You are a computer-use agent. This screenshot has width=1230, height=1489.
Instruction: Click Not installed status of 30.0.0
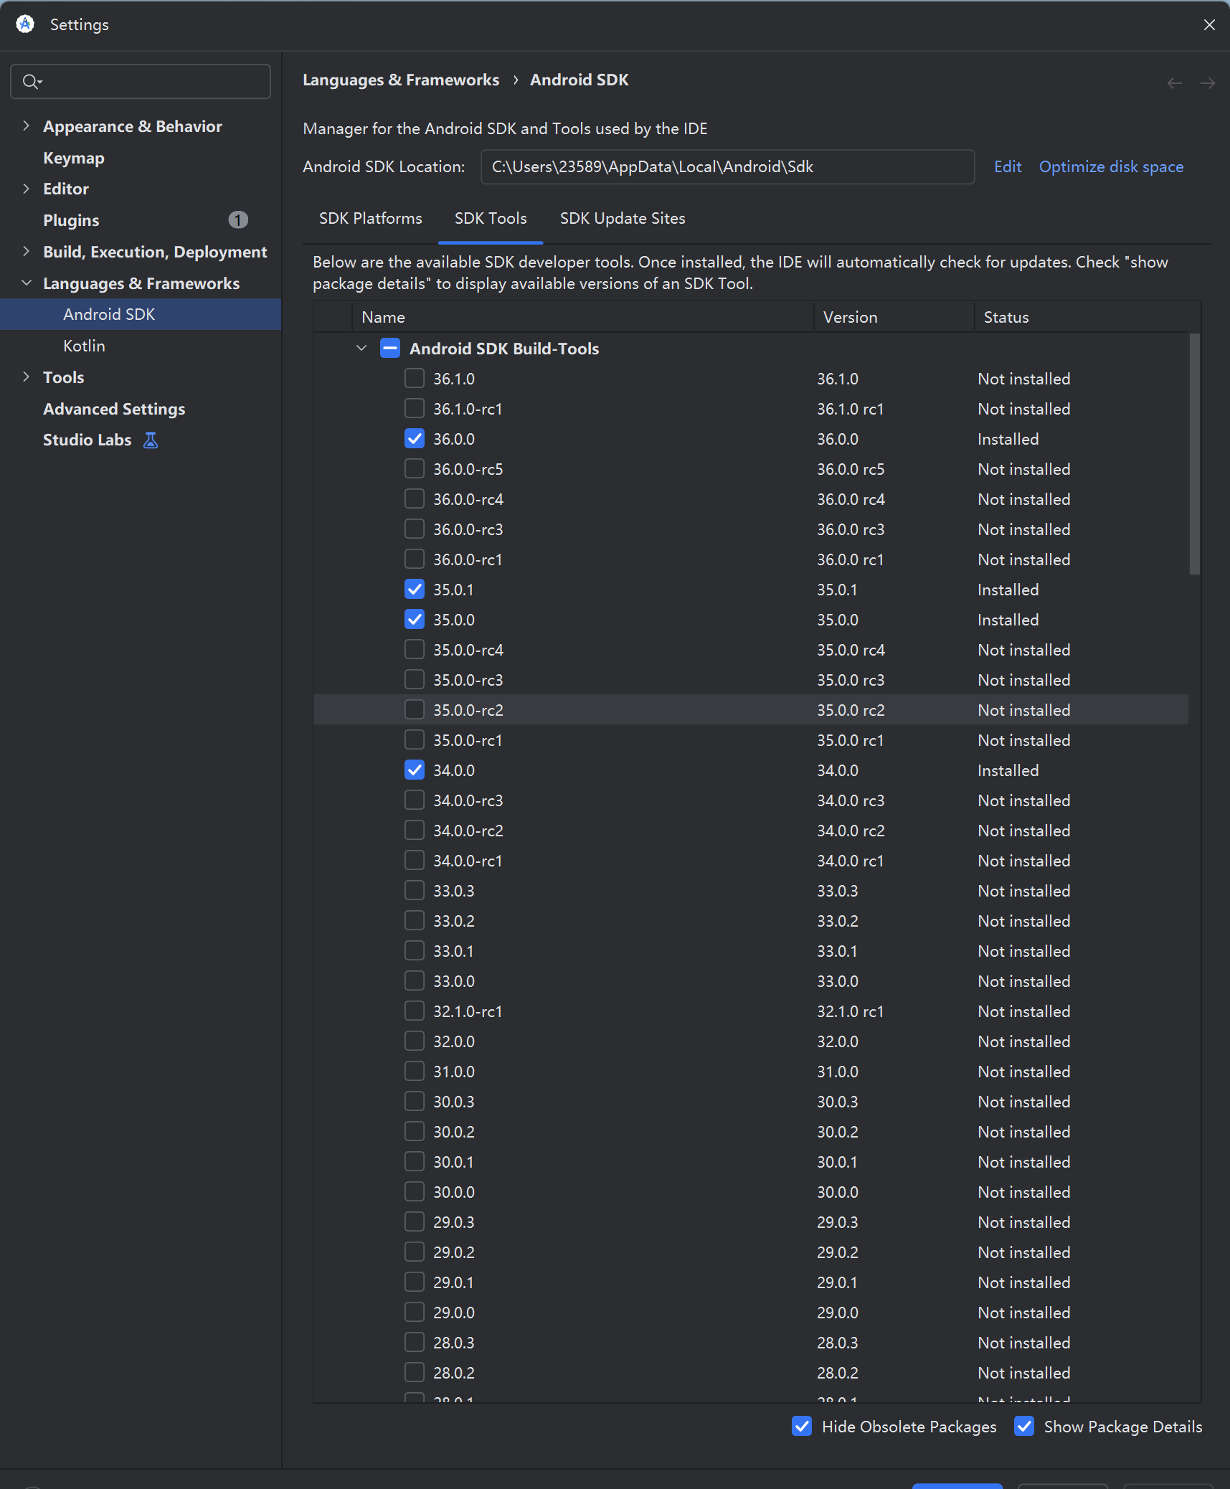[x=1024, y=1192]
